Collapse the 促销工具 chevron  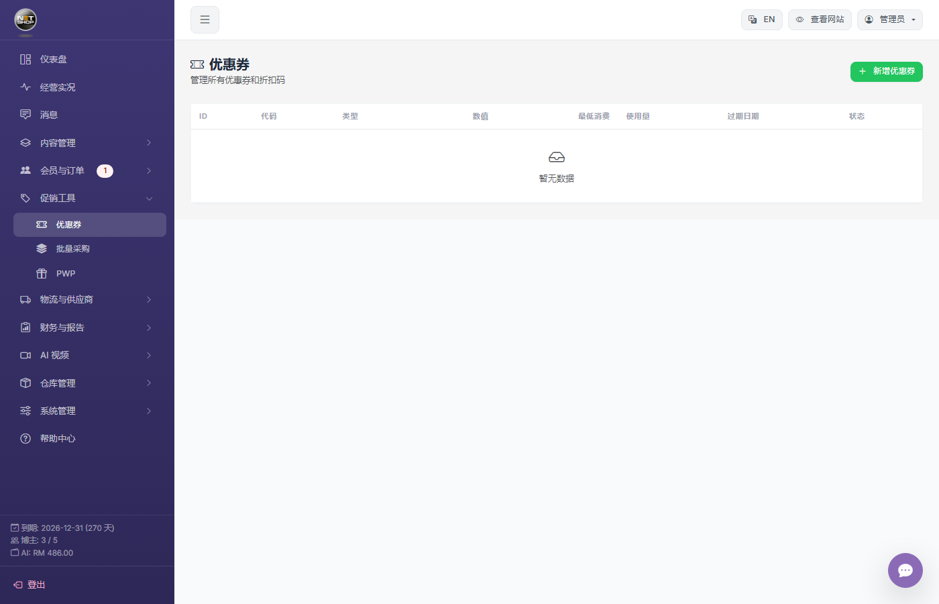coord(149,199)
